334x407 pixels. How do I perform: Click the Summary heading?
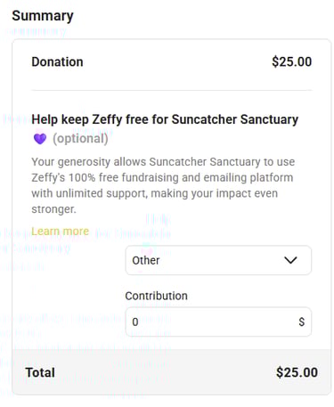coord(43,16)
